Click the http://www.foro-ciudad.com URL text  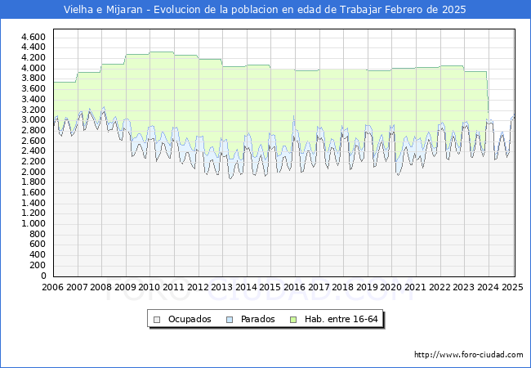[469, 355]
